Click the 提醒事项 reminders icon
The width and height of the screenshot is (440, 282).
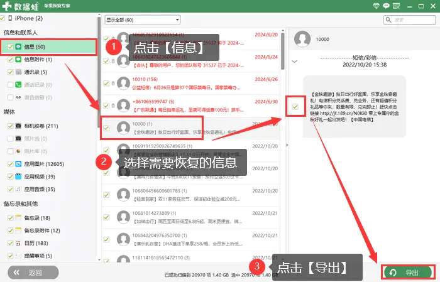18,256
